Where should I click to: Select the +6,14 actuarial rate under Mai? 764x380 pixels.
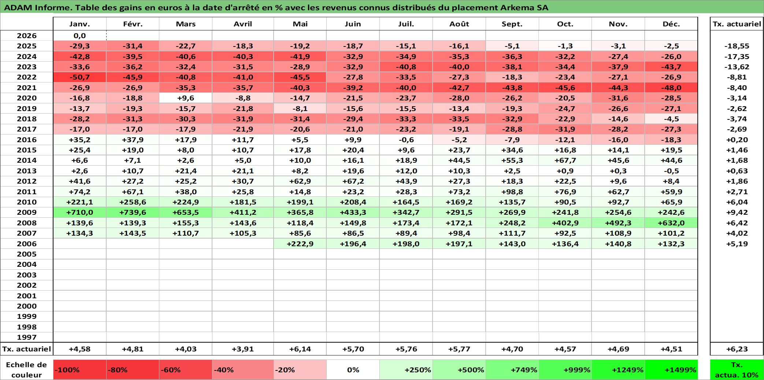300,349
